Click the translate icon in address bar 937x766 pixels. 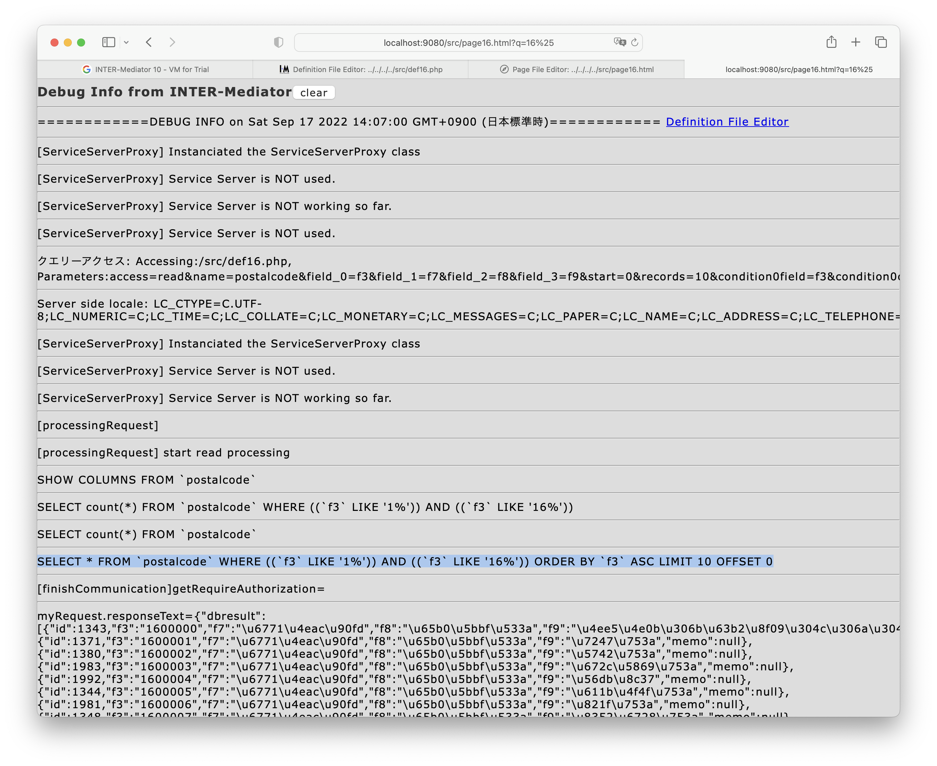click(x=620, y=43)
